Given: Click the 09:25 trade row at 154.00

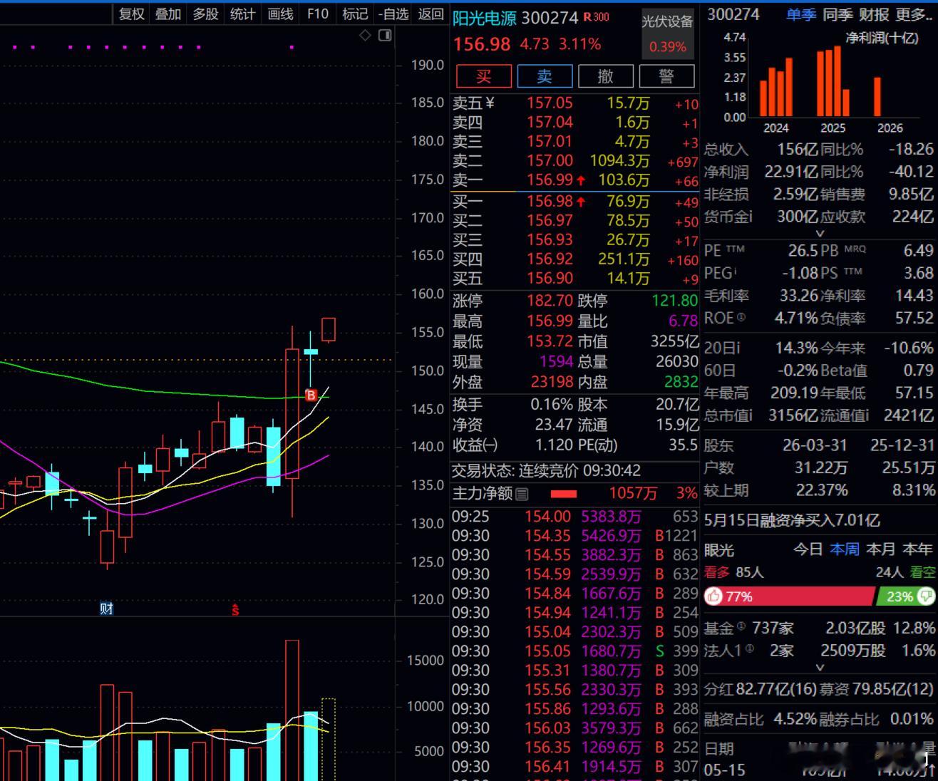Looking at the screenshot, I should (x=574, y=517).
